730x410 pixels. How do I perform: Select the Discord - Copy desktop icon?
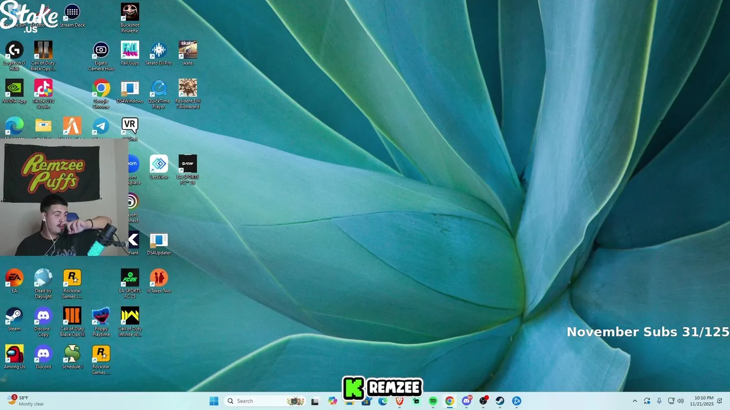(43, 322)
